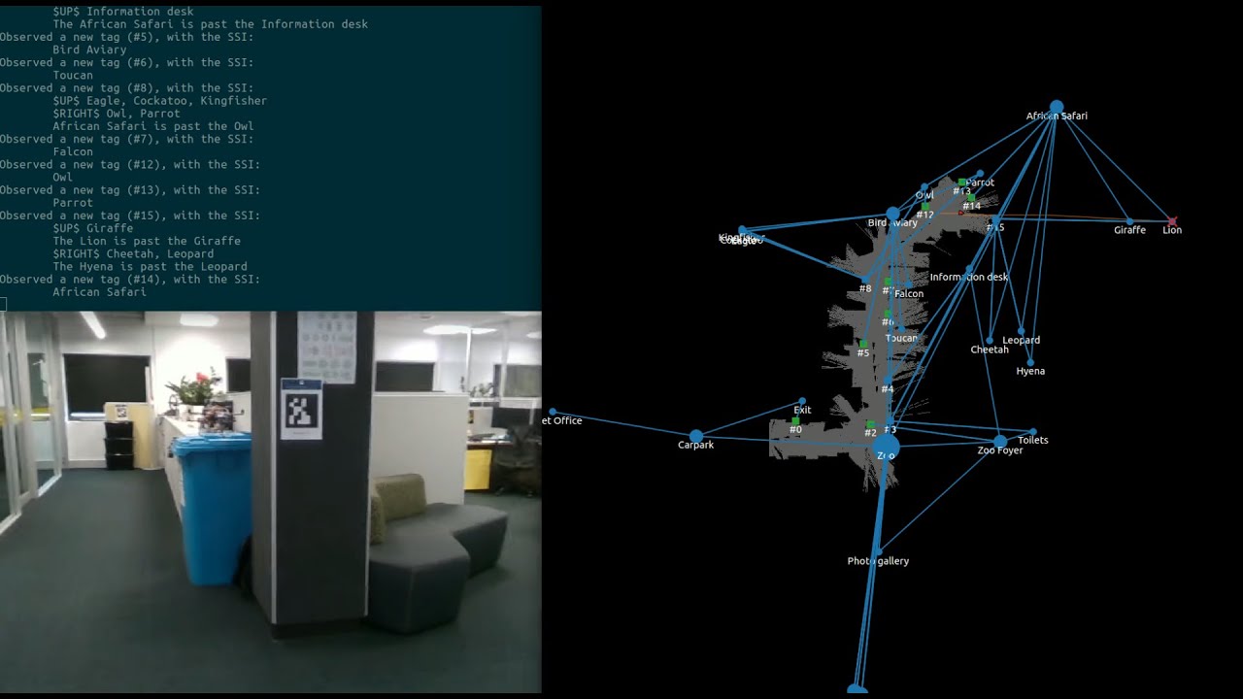The image size is (1243, 699).
Task: Select the Toucan label in the map
Action: pyautogui.click(x=901, y=338)
